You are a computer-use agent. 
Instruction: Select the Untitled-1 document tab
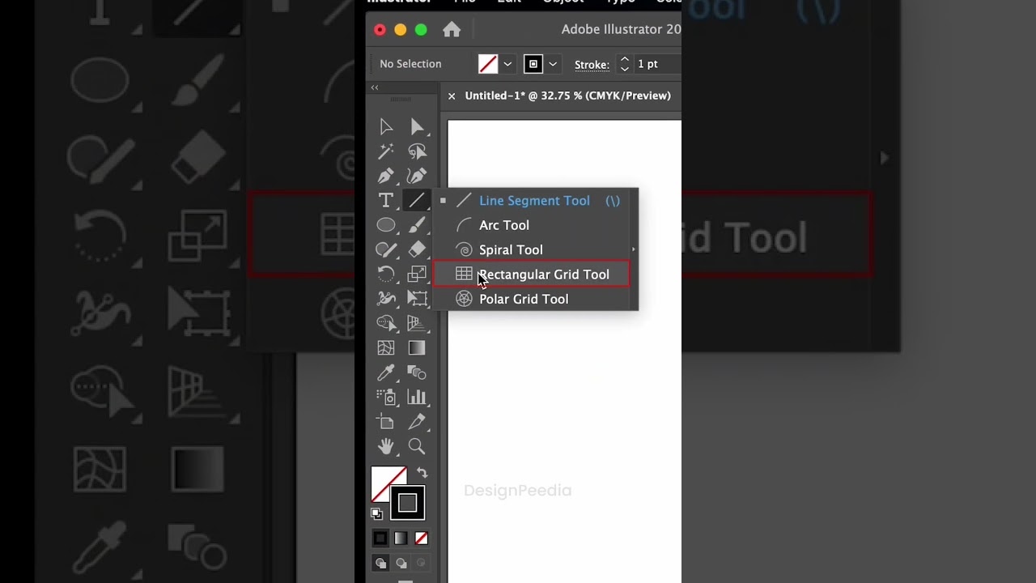click(x=567, y=96)
